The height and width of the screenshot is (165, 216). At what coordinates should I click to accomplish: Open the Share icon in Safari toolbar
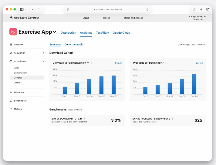[195, 9]
